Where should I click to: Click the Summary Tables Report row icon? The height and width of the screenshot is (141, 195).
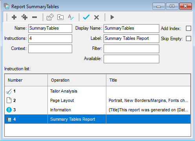click(x=9, y=119)
